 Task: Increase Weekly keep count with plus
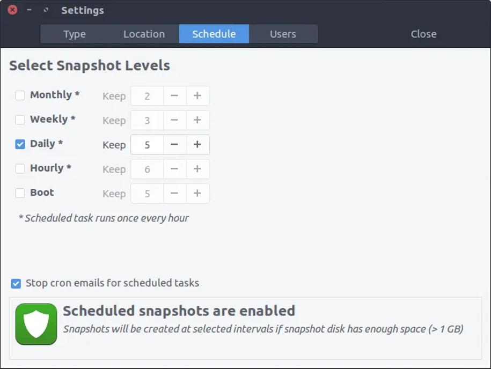197,120
